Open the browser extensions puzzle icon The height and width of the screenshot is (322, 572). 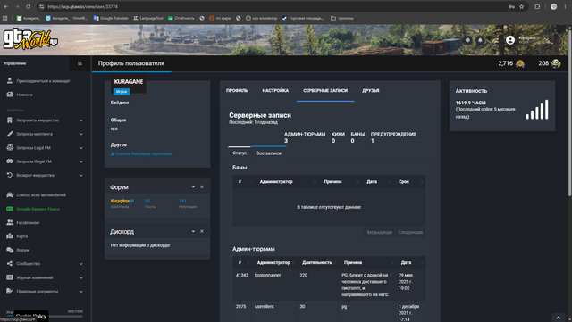coord(537,6)
